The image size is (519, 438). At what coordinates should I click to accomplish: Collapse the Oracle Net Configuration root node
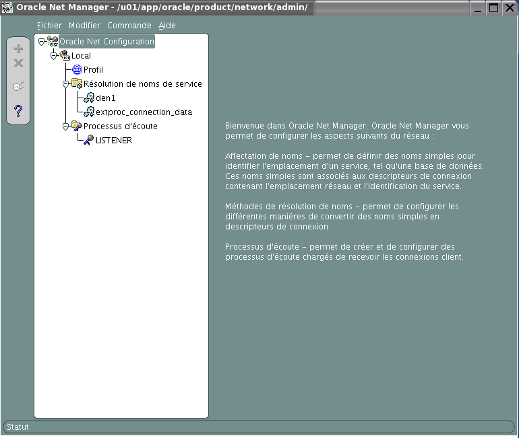[41, 42]
